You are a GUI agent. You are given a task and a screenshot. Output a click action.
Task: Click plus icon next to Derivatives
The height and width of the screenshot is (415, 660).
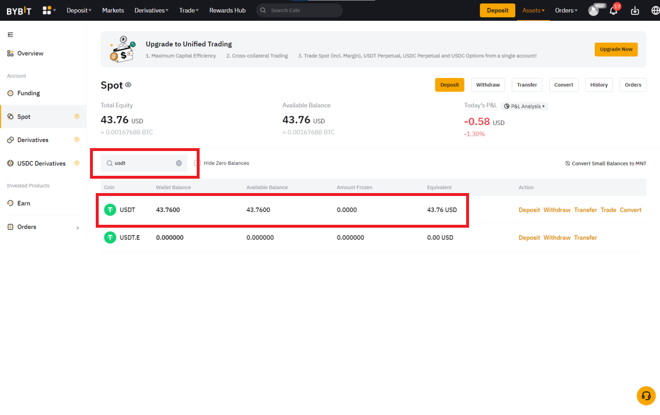[x=77, y=139]
